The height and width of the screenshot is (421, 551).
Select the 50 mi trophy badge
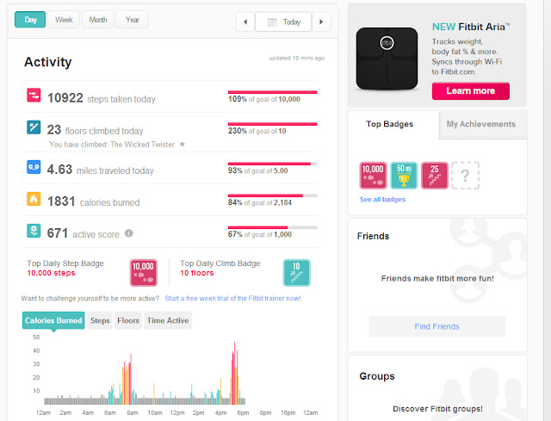pos(404,176)
